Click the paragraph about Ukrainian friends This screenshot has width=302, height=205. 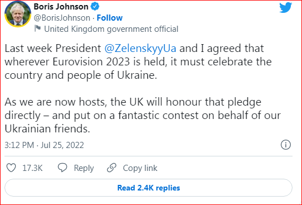[142, 115]
